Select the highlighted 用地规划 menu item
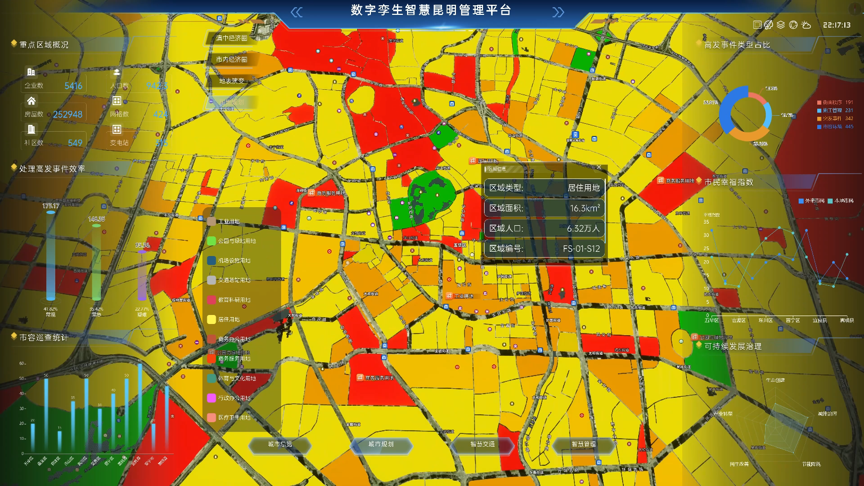Screen dimensions: 864x486 (x=232, y=102)
